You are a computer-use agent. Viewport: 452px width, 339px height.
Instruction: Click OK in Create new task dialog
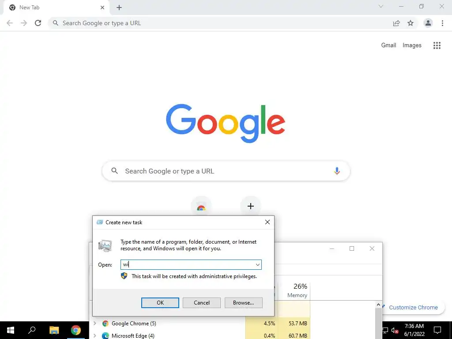pyautogui.click(x=160, y=303)
